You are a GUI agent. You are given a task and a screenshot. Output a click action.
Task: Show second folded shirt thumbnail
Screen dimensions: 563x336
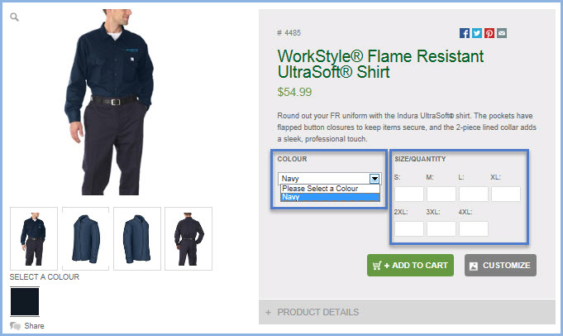(x=137, y=238)
